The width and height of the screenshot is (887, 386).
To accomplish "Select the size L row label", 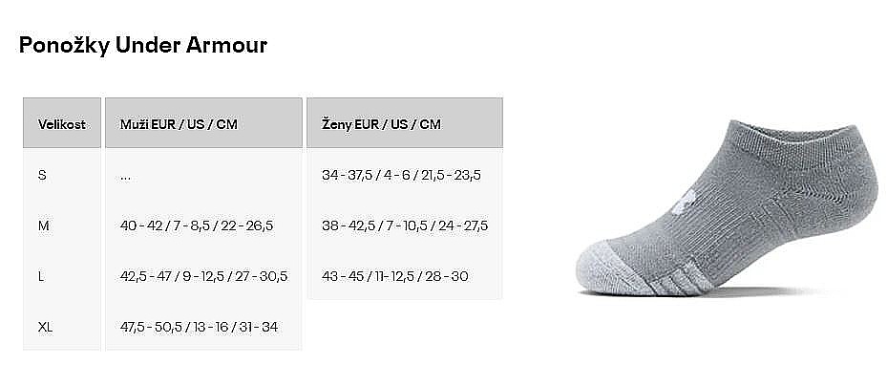I will [41, 276].
